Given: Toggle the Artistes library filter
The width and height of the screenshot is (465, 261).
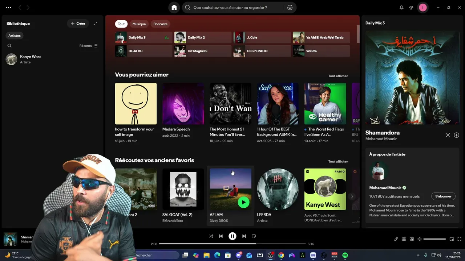Looking at the screenshot, I should pos(15,36).
